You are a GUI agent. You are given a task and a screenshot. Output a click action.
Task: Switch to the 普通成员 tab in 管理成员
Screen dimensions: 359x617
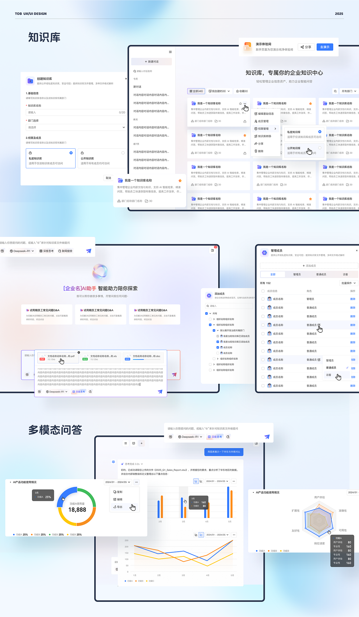coord(321,275)
